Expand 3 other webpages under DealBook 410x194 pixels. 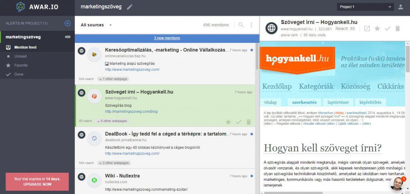(x=114, y=163)
